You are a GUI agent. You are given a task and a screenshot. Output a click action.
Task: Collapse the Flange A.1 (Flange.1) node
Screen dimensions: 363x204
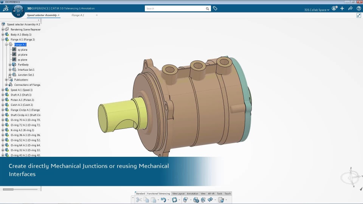pos(3,40)
